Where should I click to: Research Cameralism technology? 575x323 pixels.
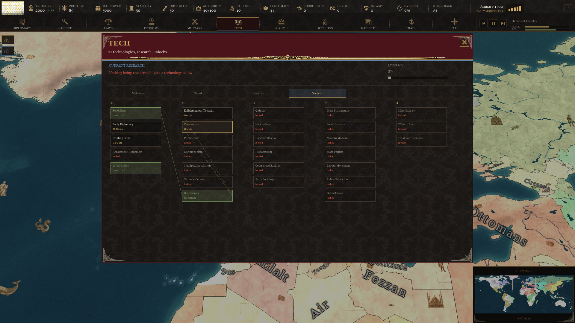[x=207, y=127]
